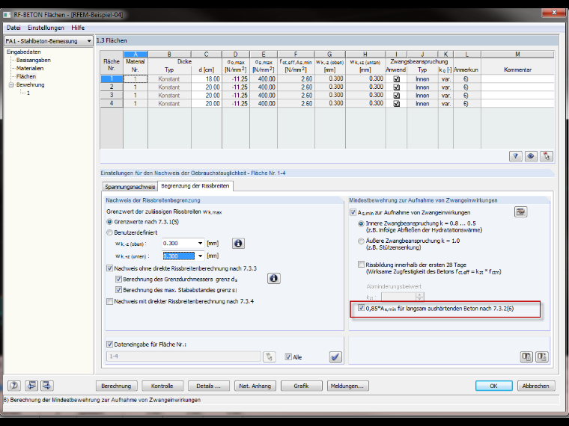569x426 pixels.
Task: Open the Einstellungen menu
Action: [x=46, y=28]
